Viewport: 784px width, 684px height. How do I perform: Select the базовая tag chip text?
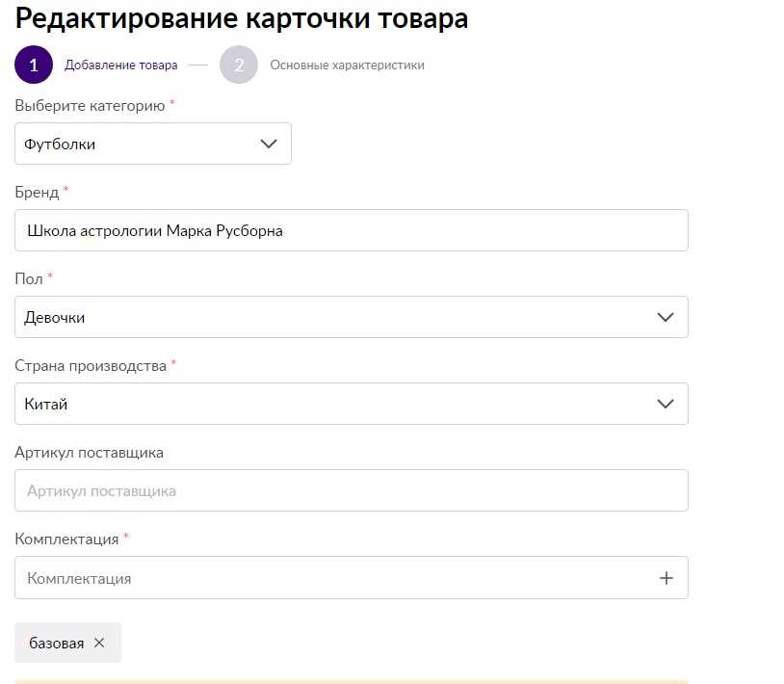[x=57, y=643]
